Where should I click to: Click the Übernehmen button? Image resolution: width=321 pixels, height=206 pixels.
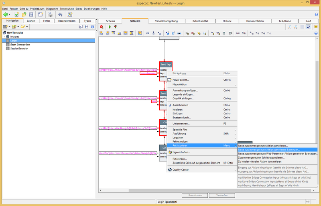click(x=194, y=195)
